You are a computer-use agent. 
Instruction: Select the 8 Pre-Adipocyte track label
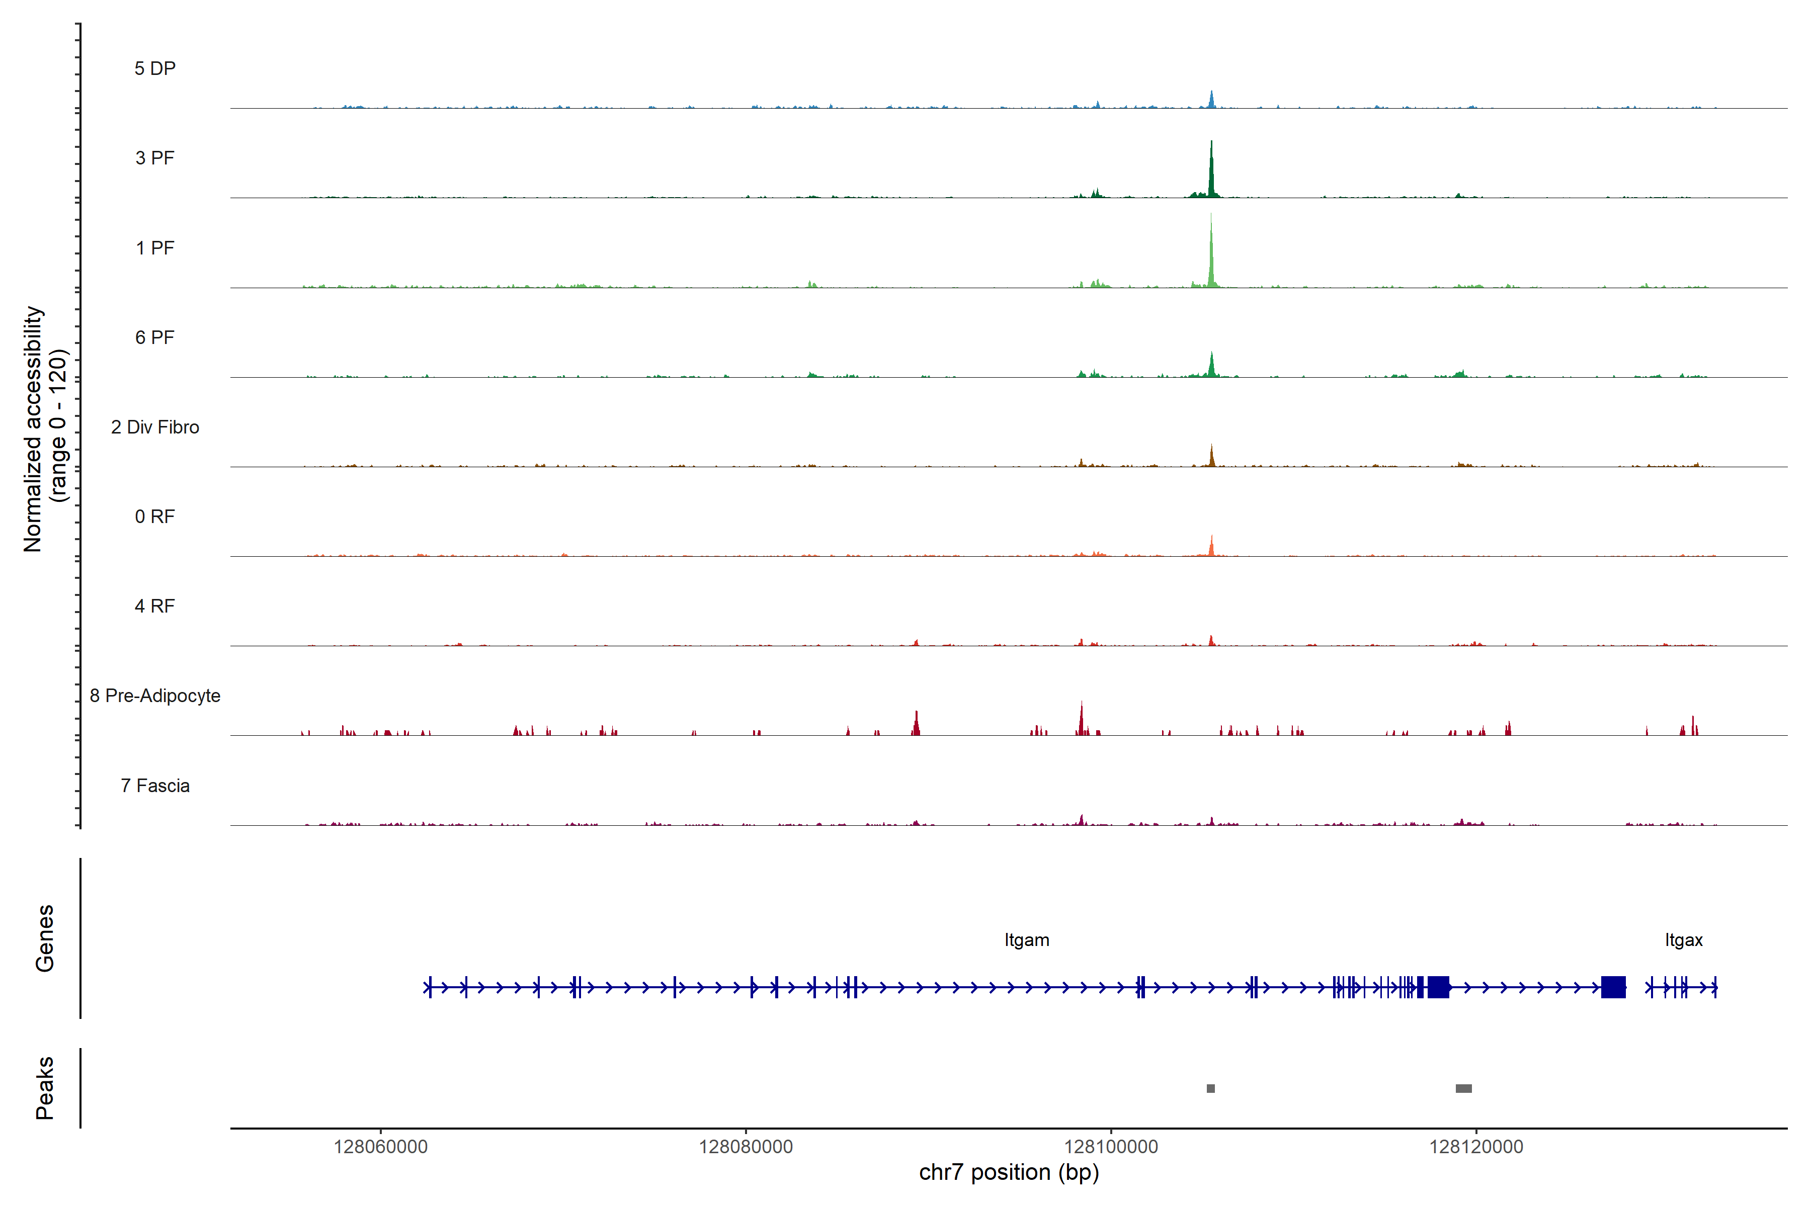[155, 696]
